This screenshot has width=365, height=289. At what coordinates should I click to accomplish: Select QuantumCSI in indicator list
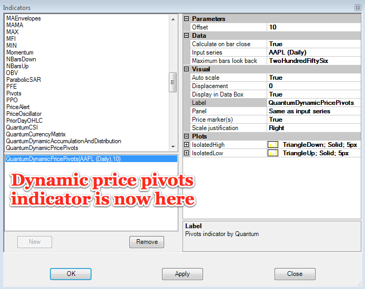[22, 127]
